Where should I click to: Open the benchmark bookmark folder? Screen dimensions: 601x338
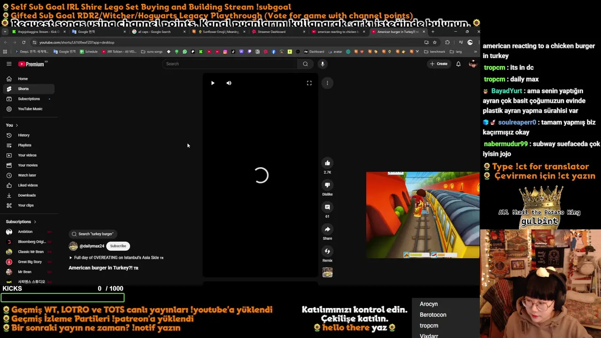coord(435,52)
